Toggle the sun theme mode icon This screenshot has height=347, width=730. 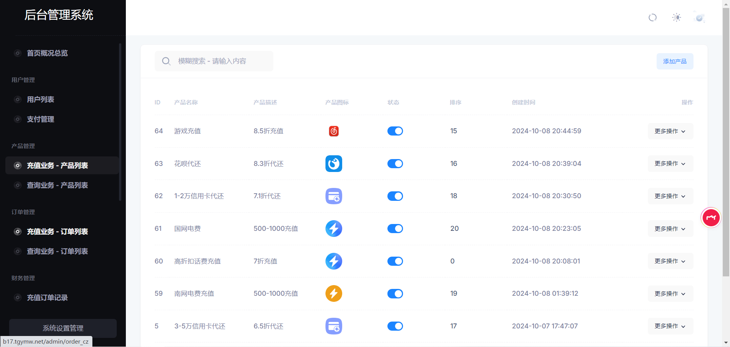pyautogui.click(x=676, y=17)
